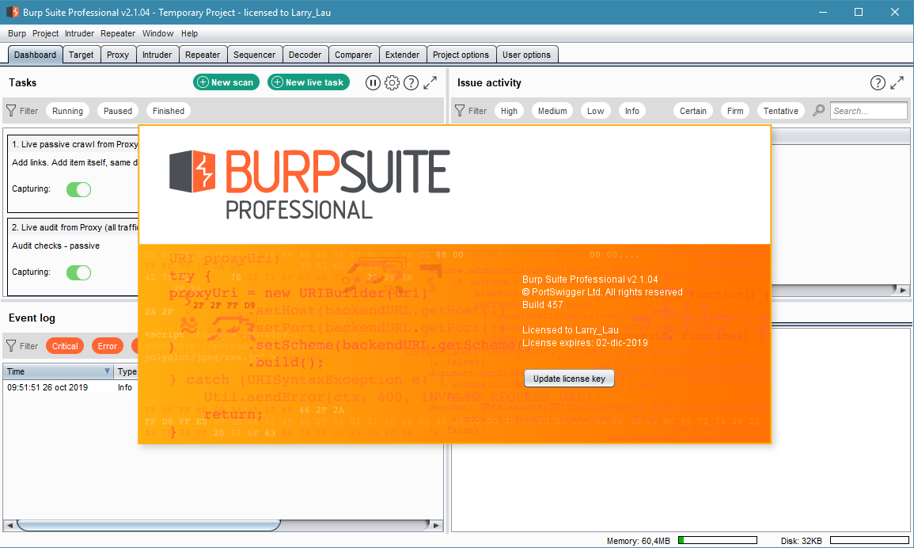Toggle the Firm confidence filter
This screenshot has width=914, height=548.
tap(735, 111)
